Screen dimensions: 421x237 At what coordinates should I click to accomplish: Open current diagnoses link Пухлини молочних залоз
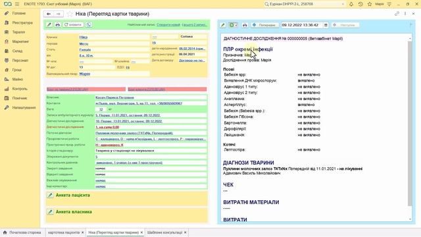click(134, 133)
